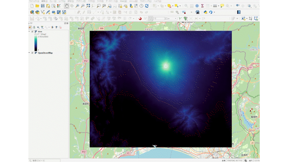The width and height of the screenshot is (288, 162).
Task: Click the dem legend value 3 753.629883
Action: [43, 37]
